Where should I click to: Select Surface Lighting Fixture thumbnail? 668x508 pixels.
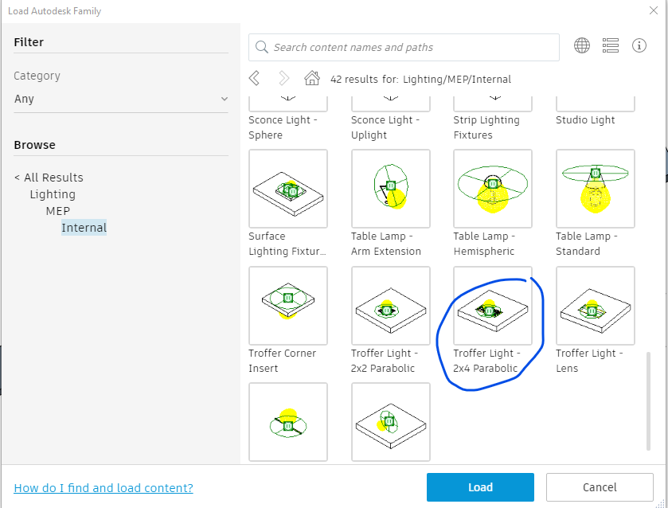point(288,189)
